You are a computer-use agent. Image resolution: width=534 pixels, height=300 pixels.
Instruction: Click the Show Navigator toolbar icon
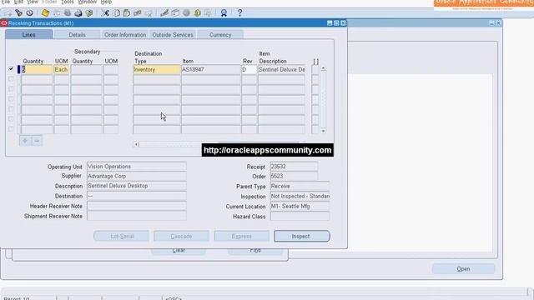pyautogui.click(x=30, y=13)
